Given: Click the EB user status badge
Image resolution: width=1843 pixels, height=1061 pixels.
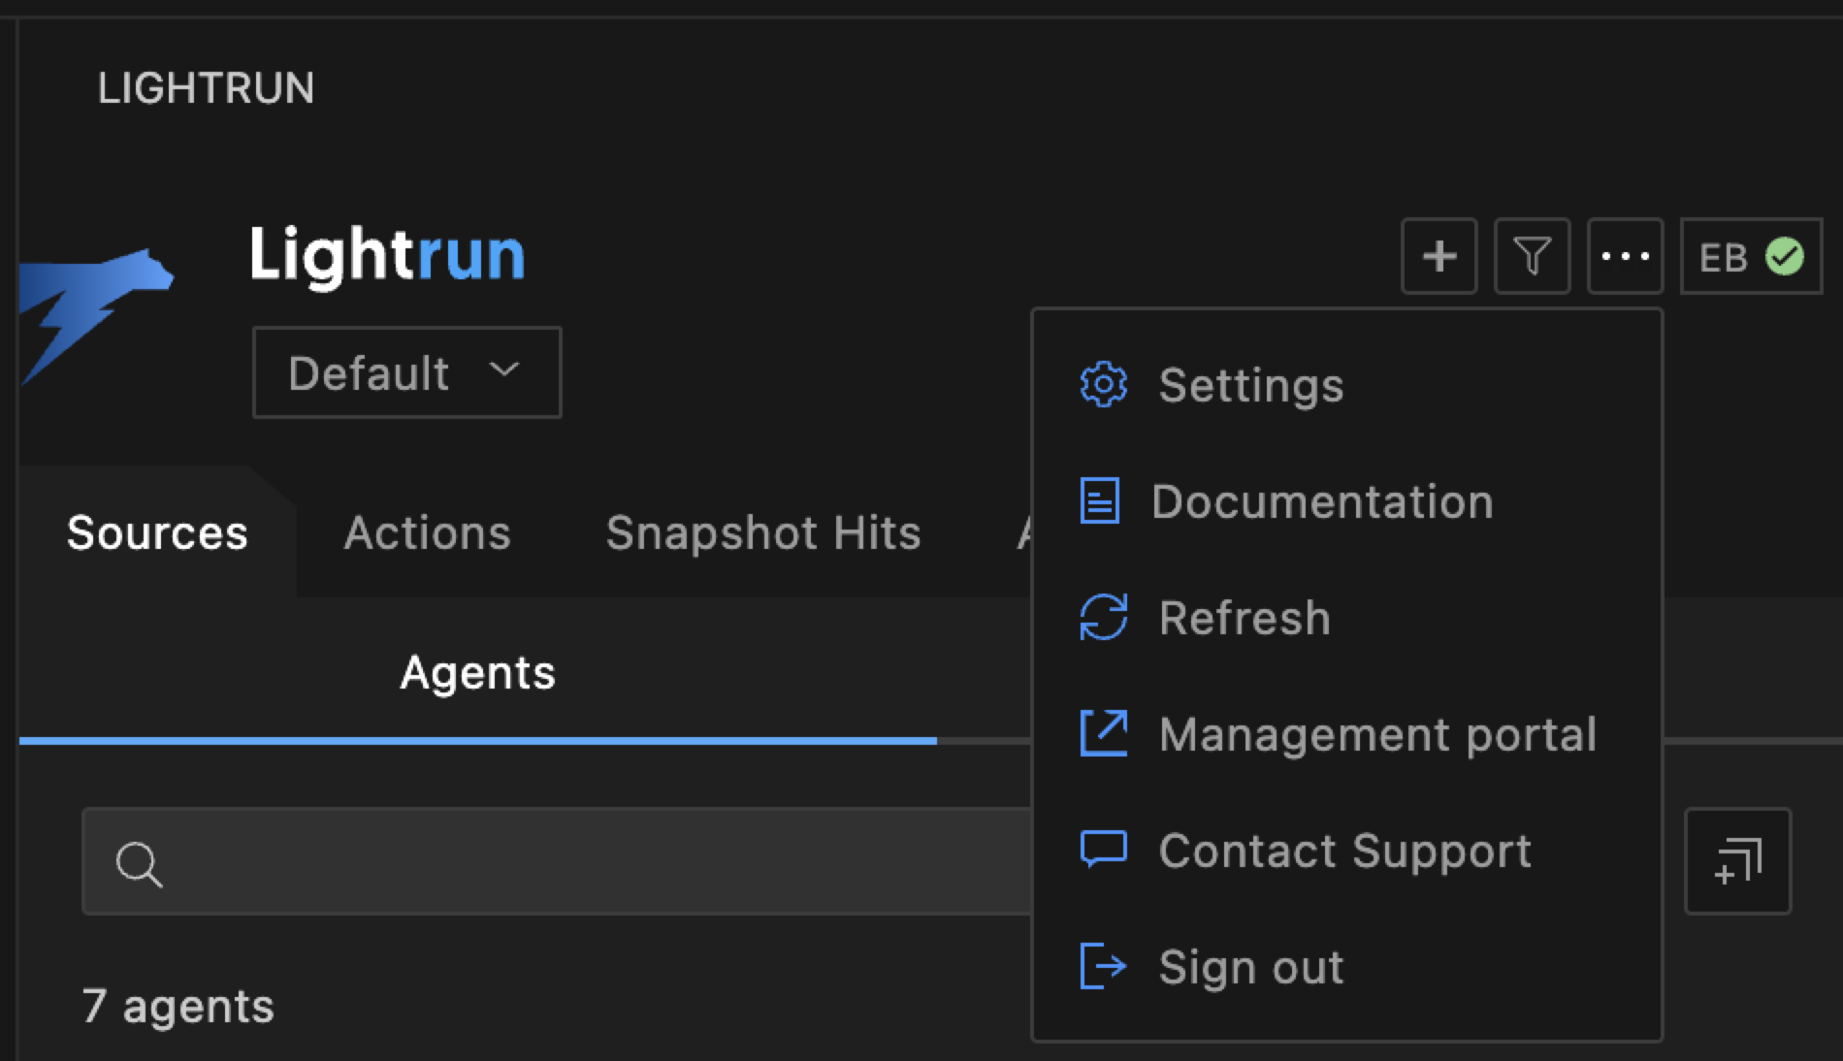Looking at the screenshot, I should click(1750, 257).
